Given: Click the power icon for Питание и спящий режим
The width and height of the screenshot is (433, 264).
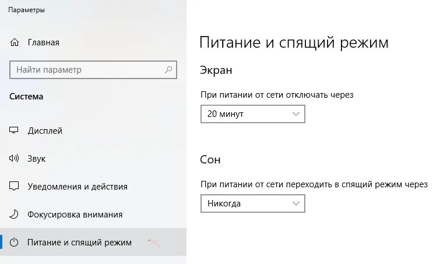Looking at the screenshot, I should (15, 242).
